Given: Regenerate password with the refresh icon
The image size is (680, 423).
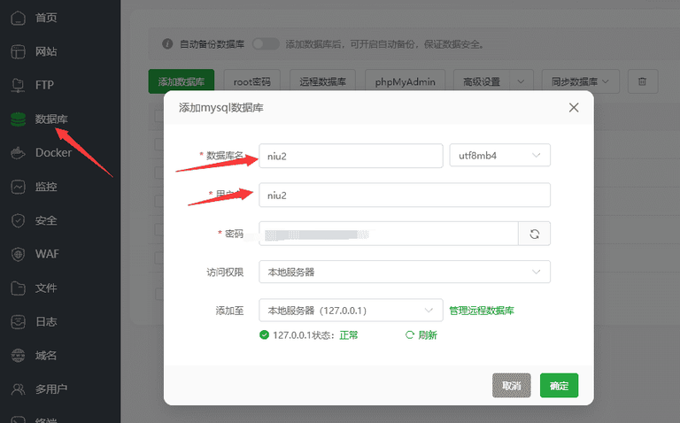Looking at the screenshot, I should pyautogui.click(x=534, y=234).
